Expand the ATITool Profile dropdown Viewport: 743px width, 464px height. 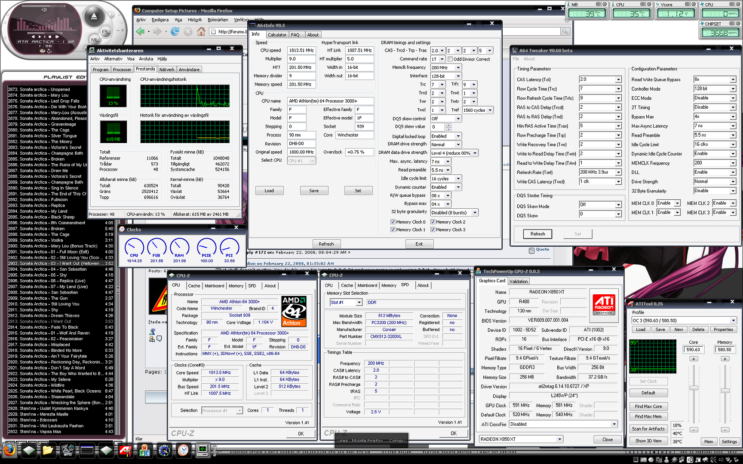point(733,321)
